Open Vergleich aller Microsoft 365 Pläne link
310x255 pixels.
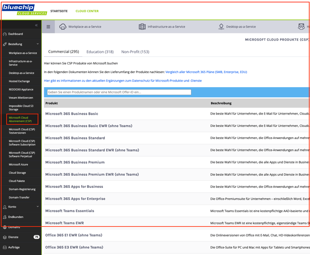point(206,72)
